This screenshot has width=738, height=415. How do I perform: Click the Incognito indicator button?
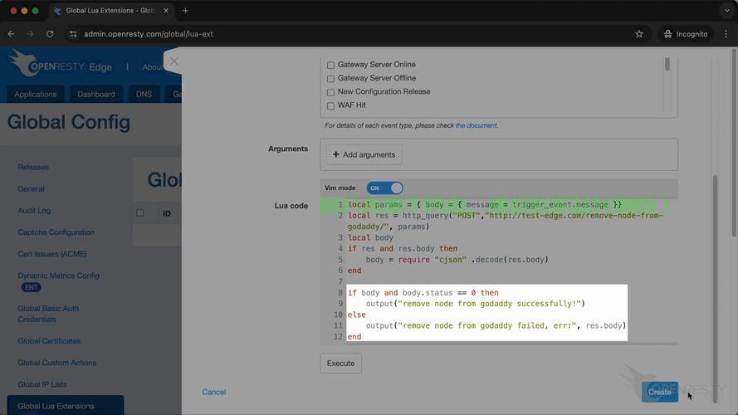(x=686, y=34)
